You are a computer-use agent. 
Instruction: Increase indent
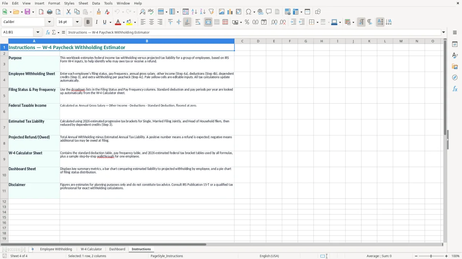[293, 22]
